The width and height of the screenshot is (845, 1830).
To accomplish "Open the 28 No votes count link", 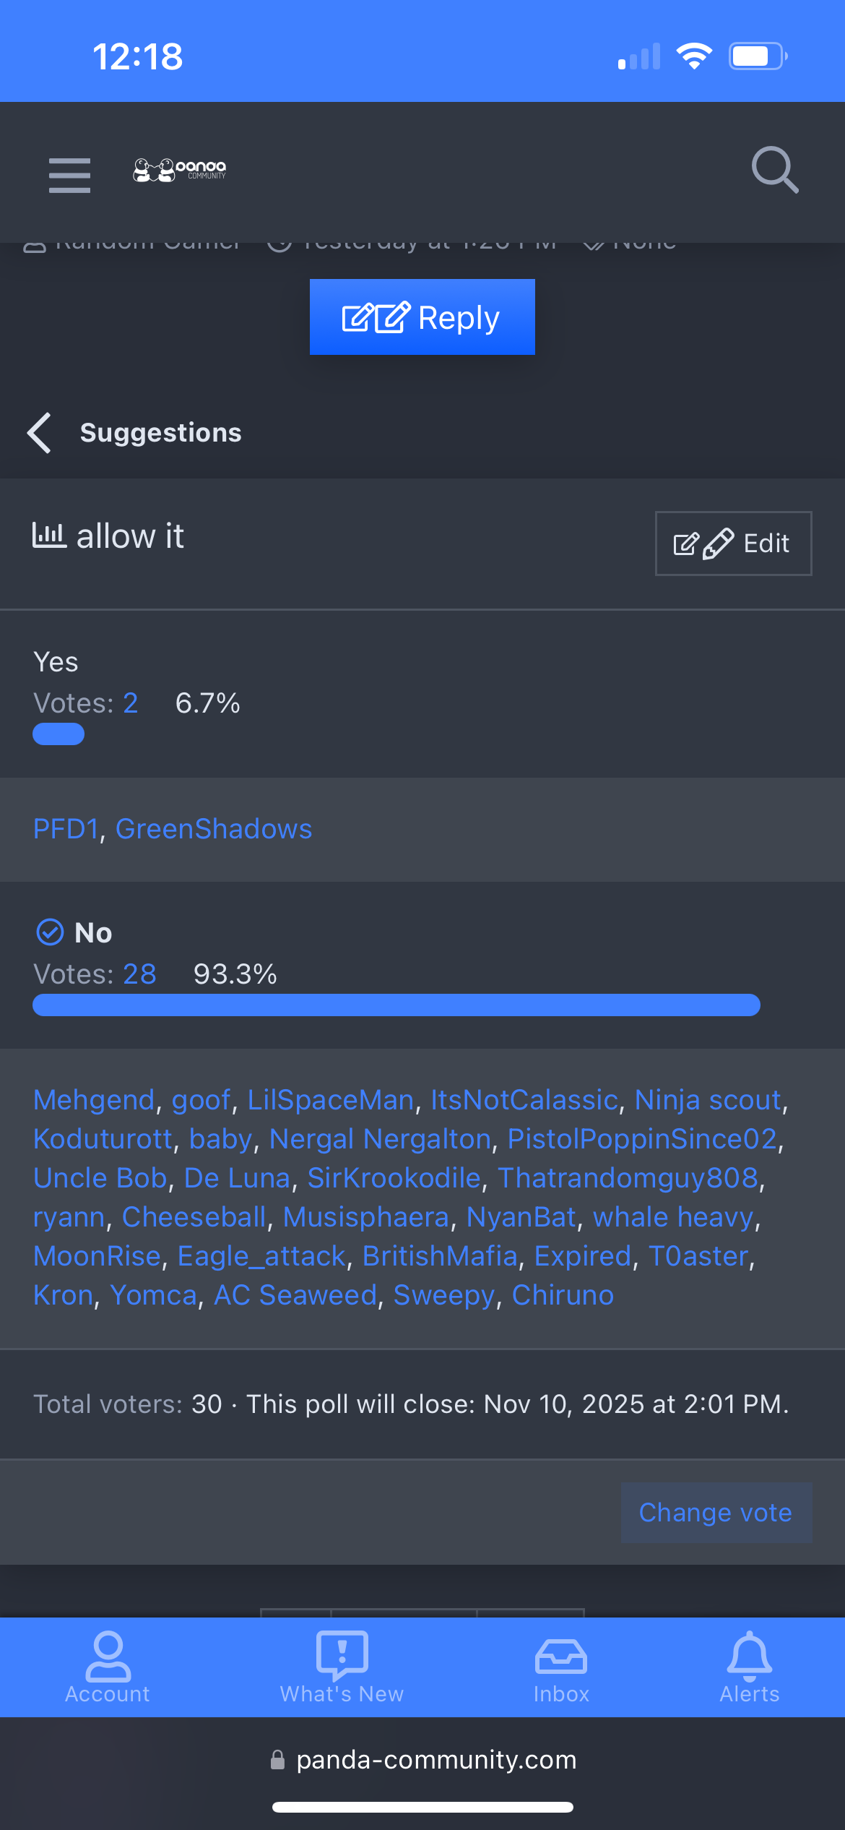I will coord(139,974).
